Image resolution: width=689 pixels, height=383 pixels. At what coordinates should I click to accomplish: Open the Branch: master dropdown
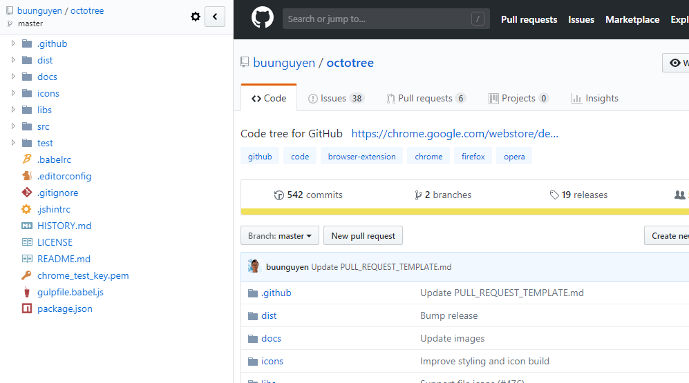pyautogui.click(x=279, y=235)
